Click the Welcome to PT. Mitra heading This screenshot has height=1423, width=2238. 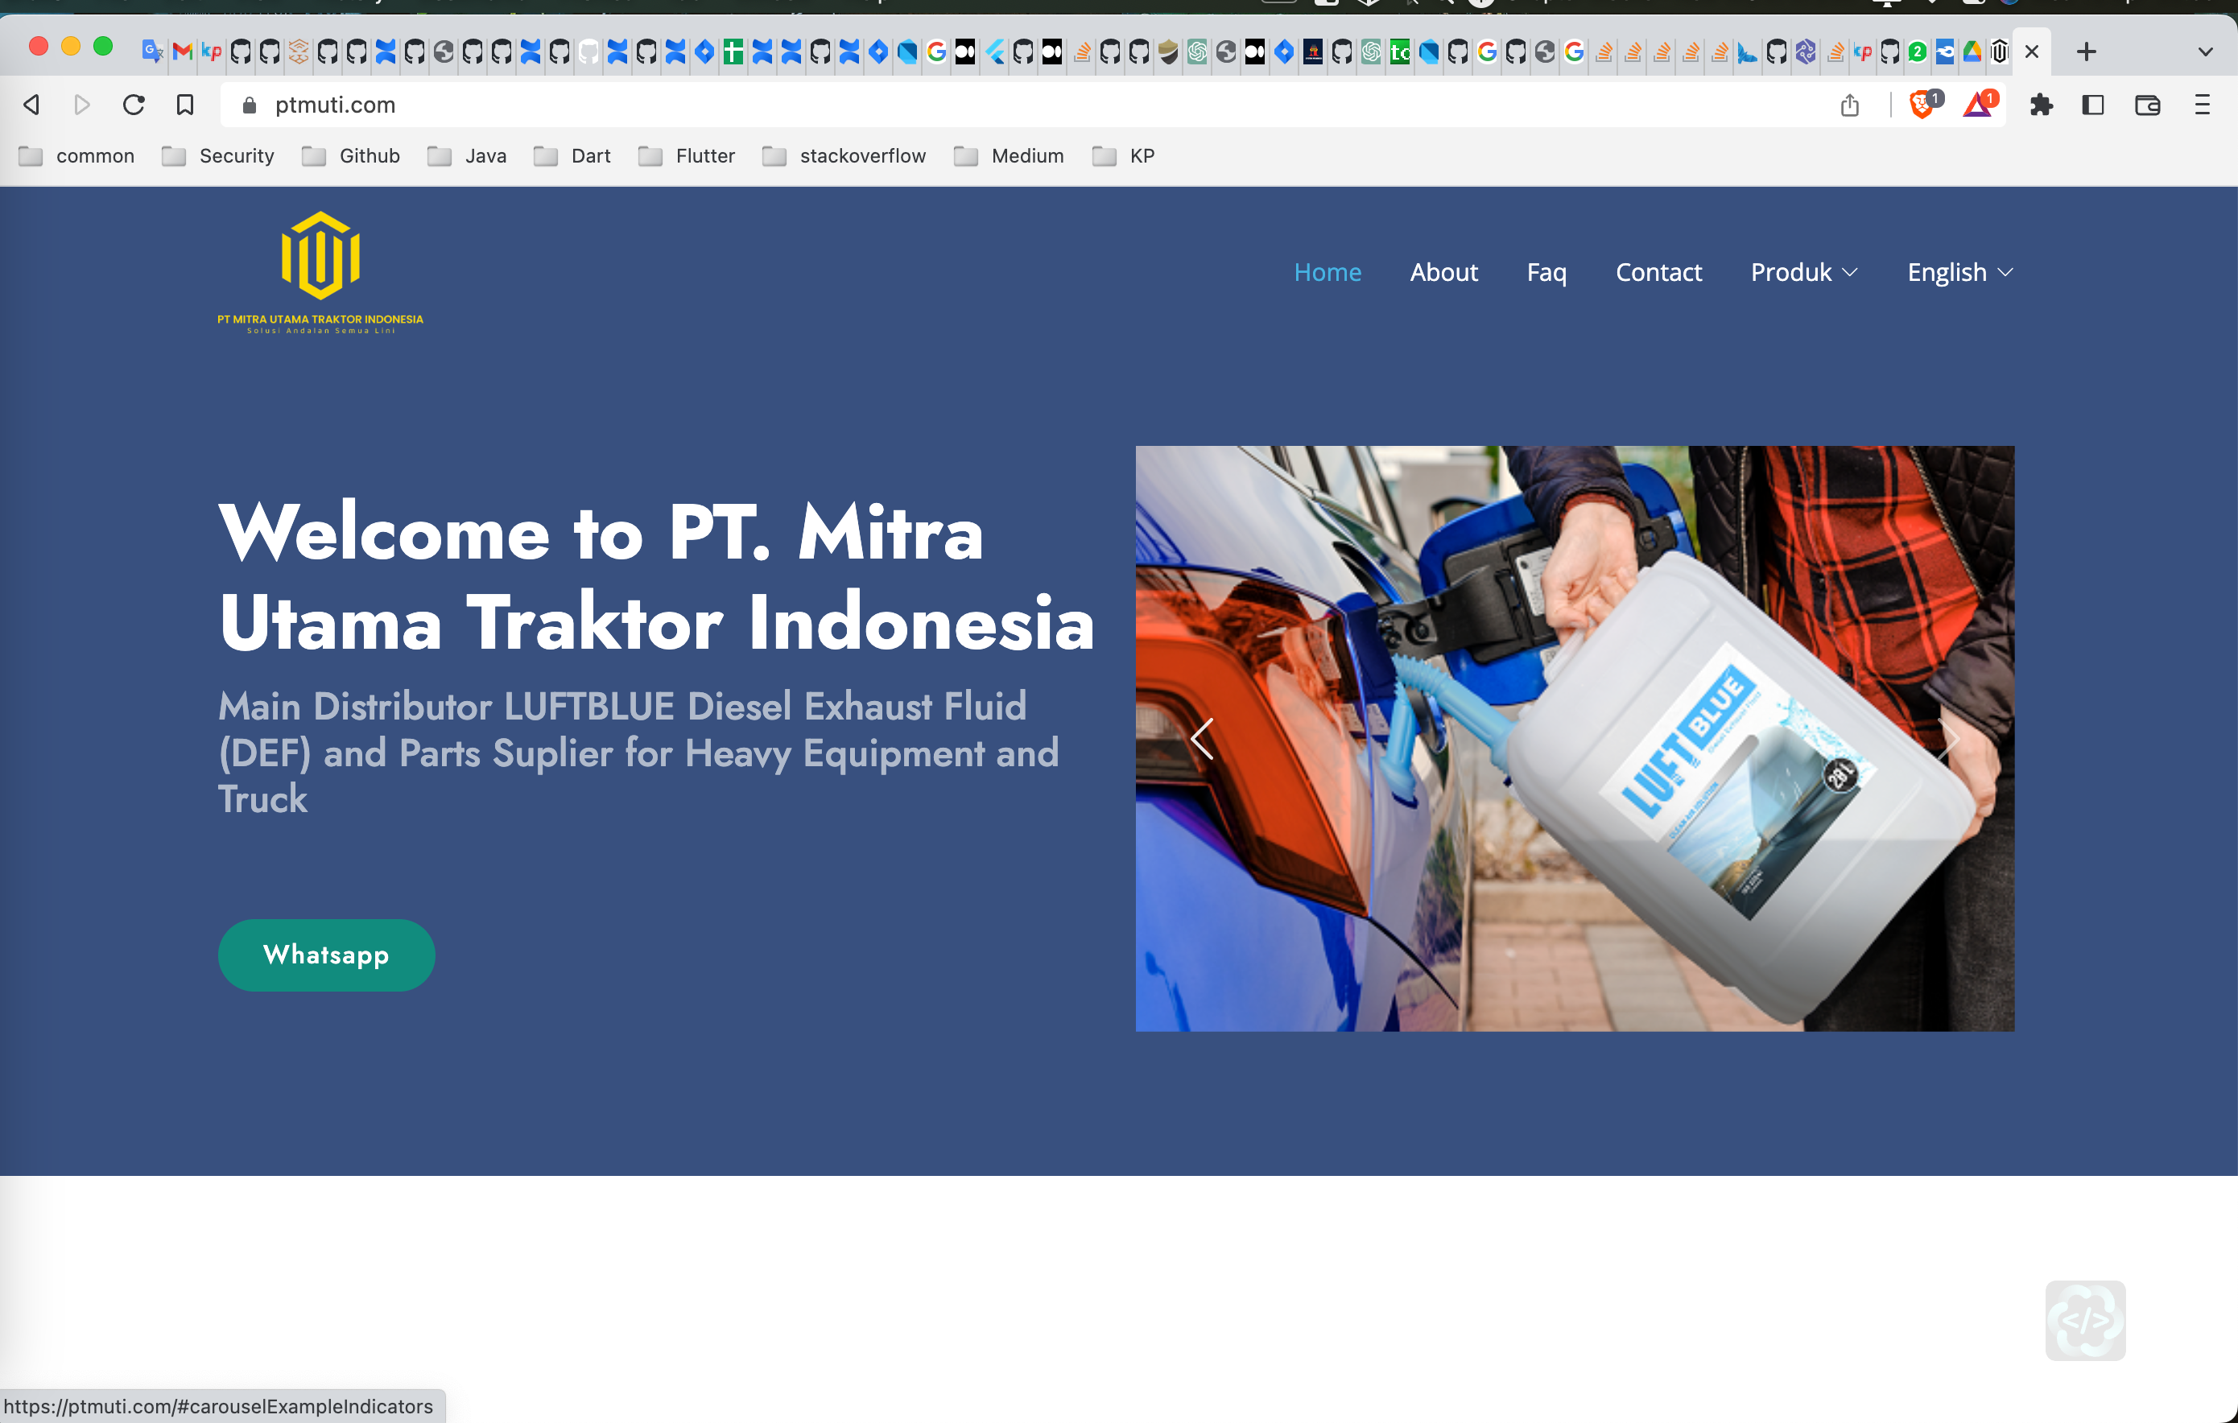coord(656,577)
